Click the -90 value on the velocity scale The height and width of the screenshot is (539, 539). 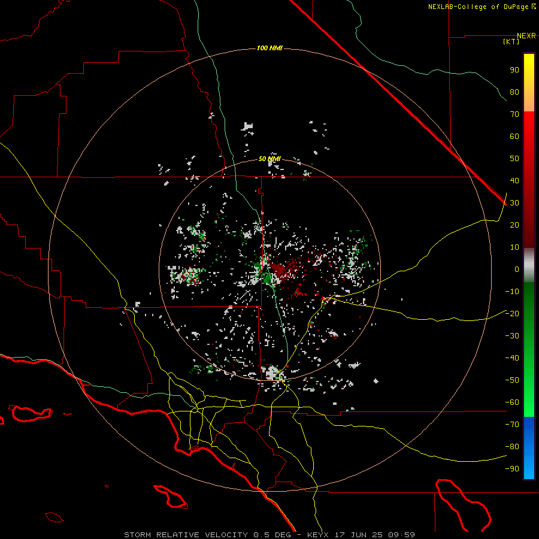pos(512,469)
